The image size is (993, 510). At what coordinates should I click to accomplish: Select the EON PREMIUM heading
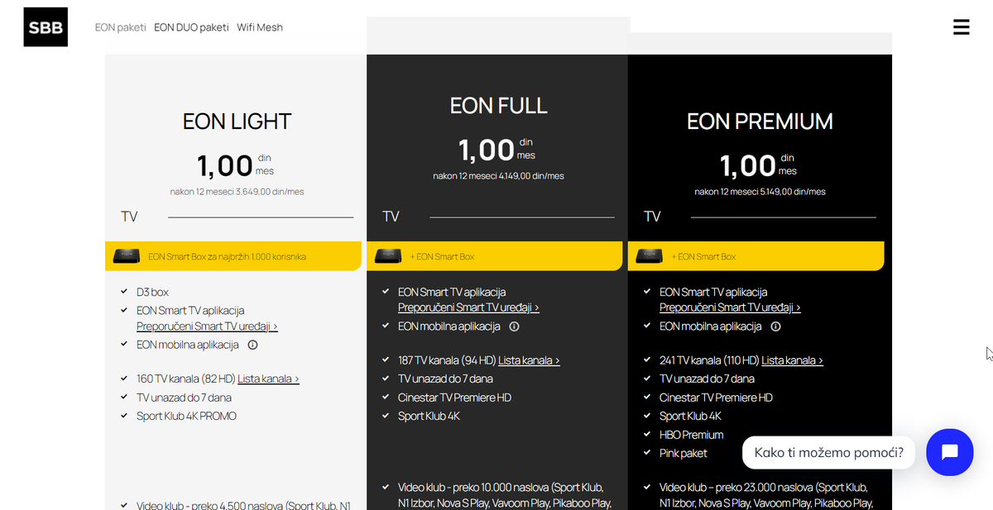(760, 122)
